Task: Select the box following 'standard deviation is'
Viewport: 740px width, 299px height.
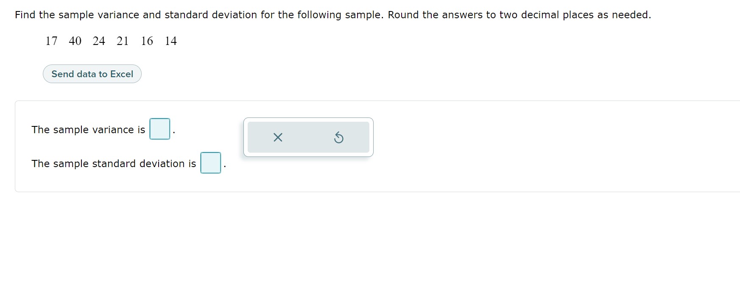Action: (210, 163)
